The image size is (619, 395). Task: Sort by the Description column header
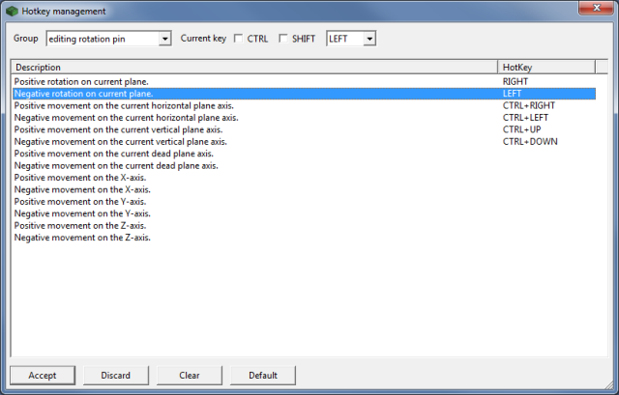251,68
